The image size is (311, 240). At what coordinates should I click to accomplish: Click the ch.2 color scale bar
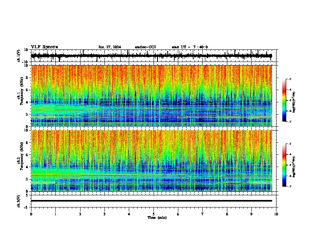coord(284,165)
